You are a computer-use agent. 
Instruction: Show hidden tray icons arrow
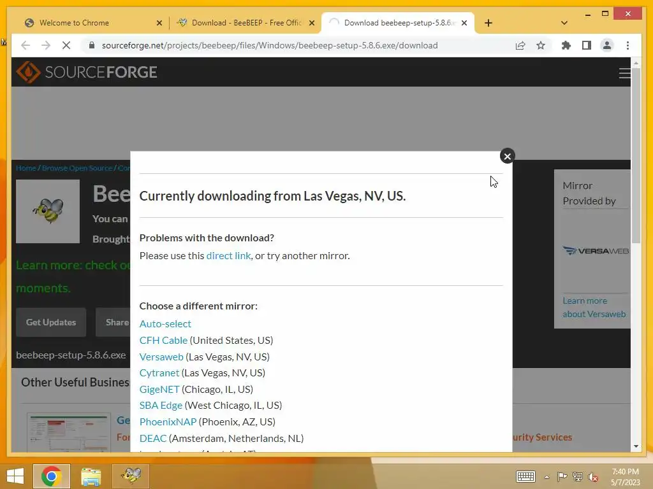(x=547, y=477)
